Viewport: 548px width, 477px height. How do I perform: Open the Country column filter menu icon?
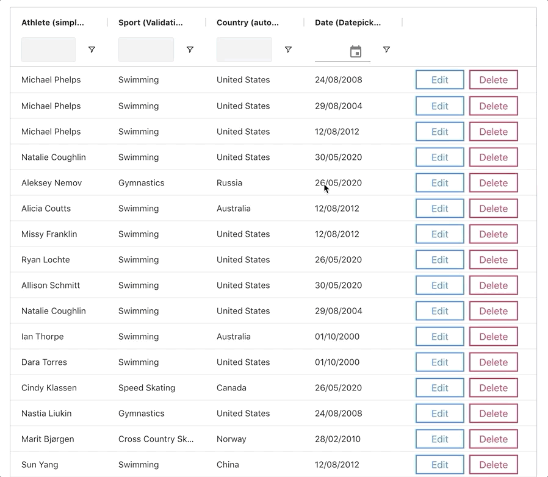[288, 49]
